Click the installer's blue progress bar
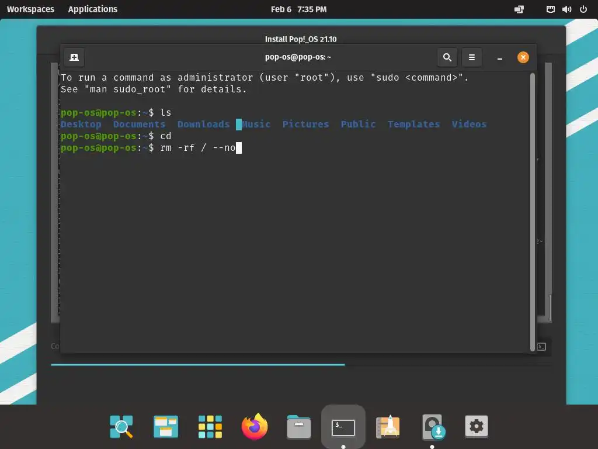The width and height of the screenshot is (598, 449). click(197, 365)
